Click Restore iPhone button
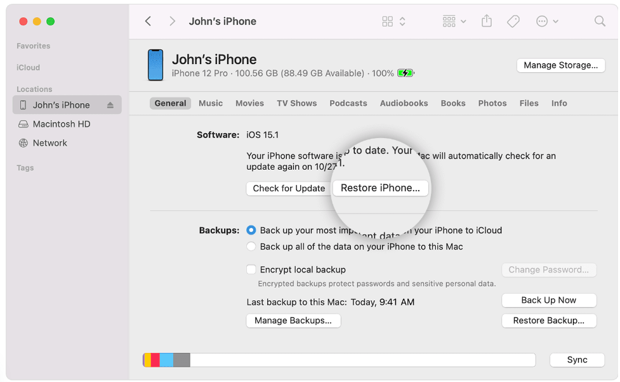This screenshot has width=620, height=382. (x=380, y=188)
